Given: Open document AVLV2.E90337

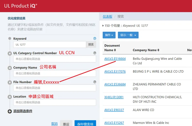Looking at the screenshot, I should click(114, 110).
